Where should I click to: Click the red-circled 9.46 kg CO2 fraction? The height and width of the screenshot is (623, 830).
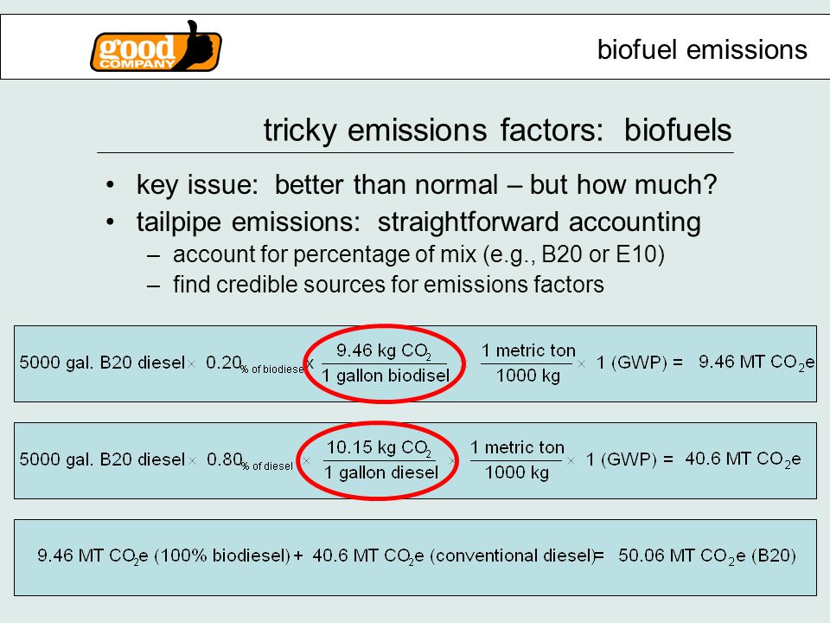385,363
